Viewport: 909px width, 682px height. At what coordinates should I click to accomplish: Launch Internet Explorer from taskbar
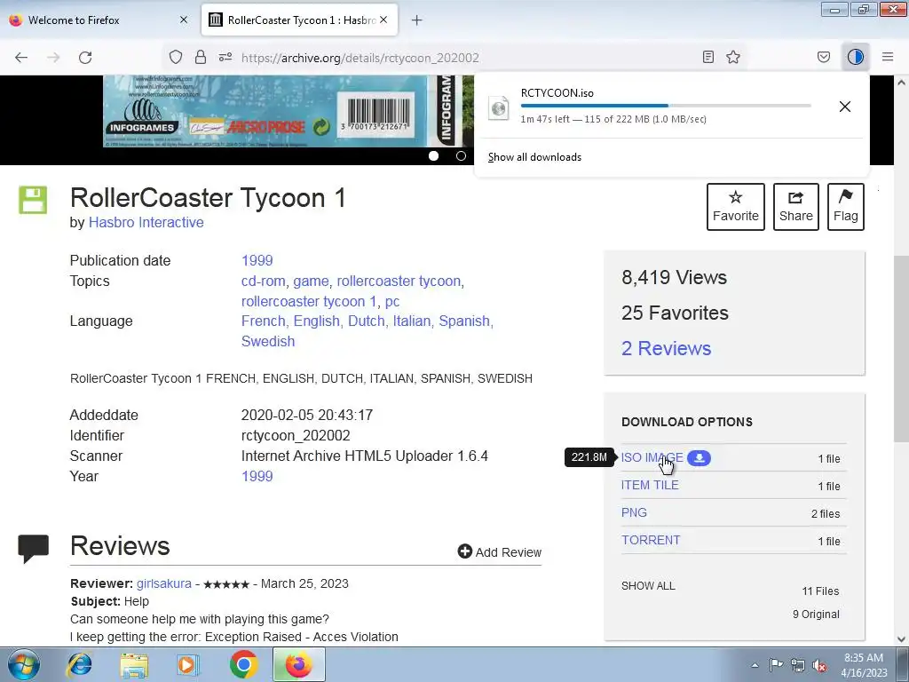tap(79, 664)
